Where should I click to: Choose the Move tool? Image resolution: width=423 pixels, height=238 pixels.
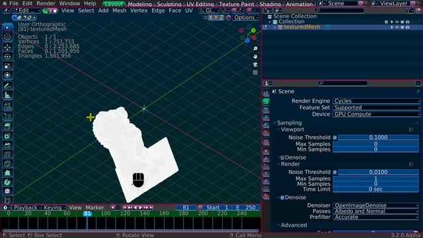point(7,47)
